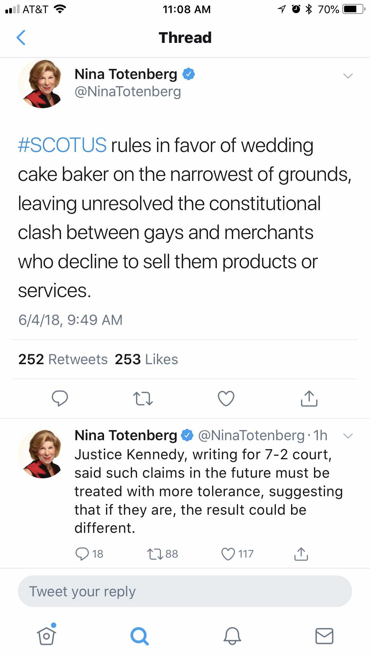Image resolution: width=370 pixels, height=658 pixels.
Task: Like the main tweet with the heart
Action: 226,398
